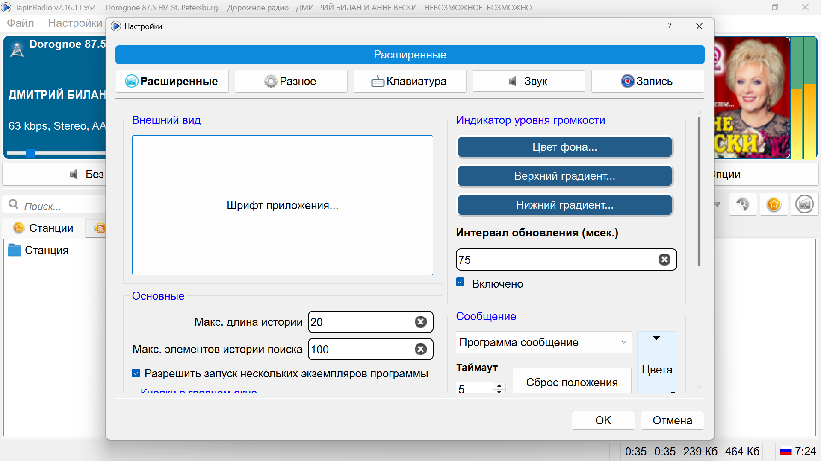The width and height of the screenshot is (821, 461).
Task: Open the Клавиатура settings tab
Action: tap(410, 81)
